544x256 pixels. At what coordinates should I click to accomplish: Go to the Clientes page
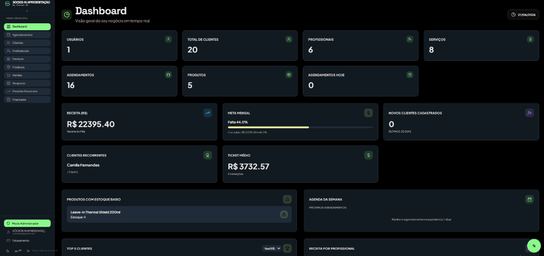(x=27, y=43)
